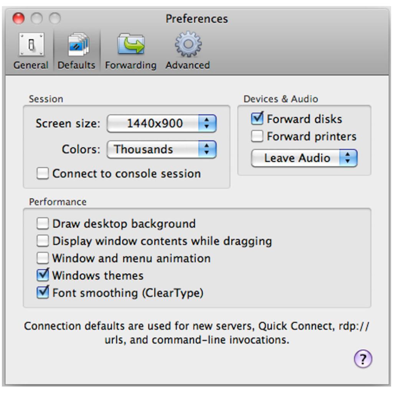Turn on Draw desktop background
This screenshot has width=393, height=393.
click(x=43, y=223)
